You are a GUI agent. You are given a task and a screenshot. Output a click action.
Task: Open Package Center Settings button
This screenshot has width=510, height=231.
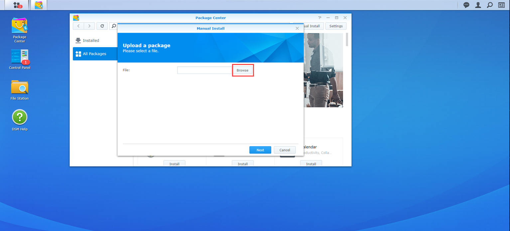[336, 26]
